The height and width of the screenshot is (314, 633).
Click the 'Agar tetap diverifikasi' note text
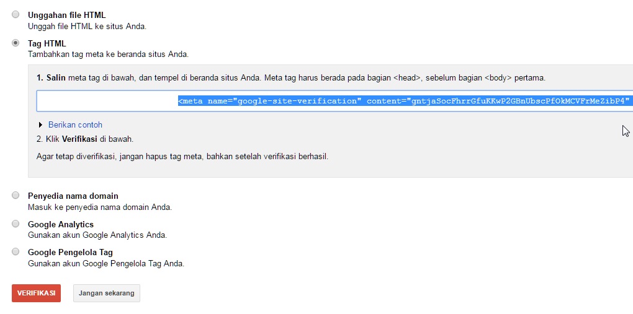pos(182,157)
